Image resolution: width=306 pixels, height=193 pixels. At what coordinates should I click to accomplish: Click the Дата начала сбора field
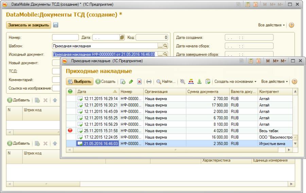pyautogui.click(x=249, y=46)
